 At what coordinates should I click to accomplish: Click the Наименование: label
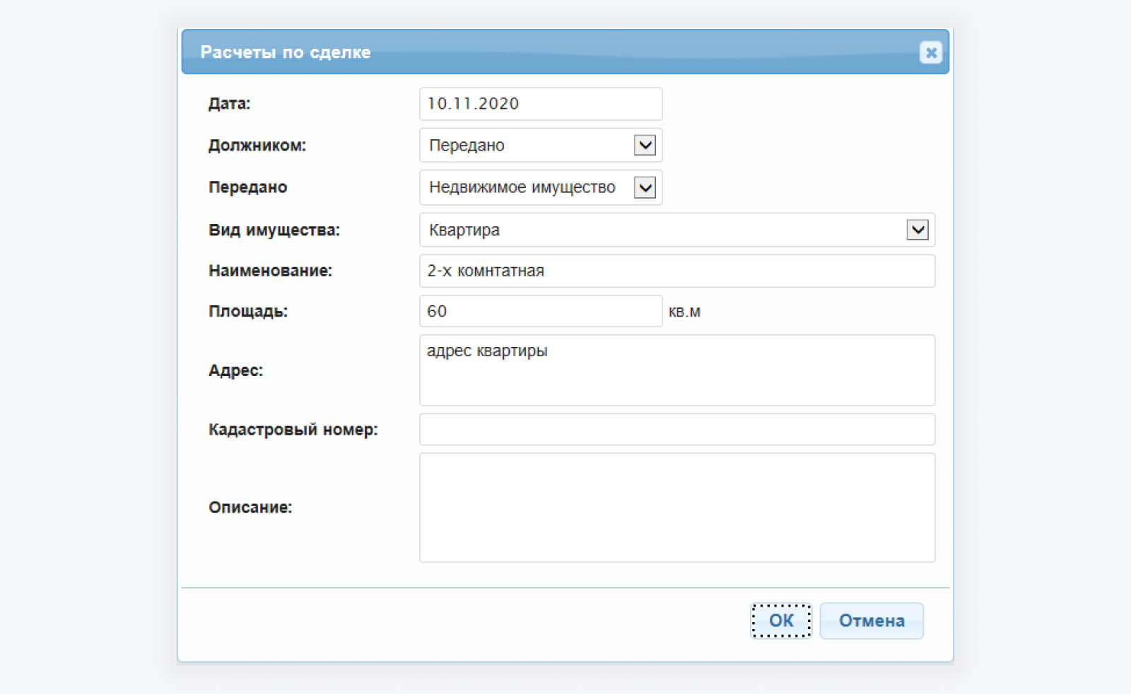click(x=270, y=271)
